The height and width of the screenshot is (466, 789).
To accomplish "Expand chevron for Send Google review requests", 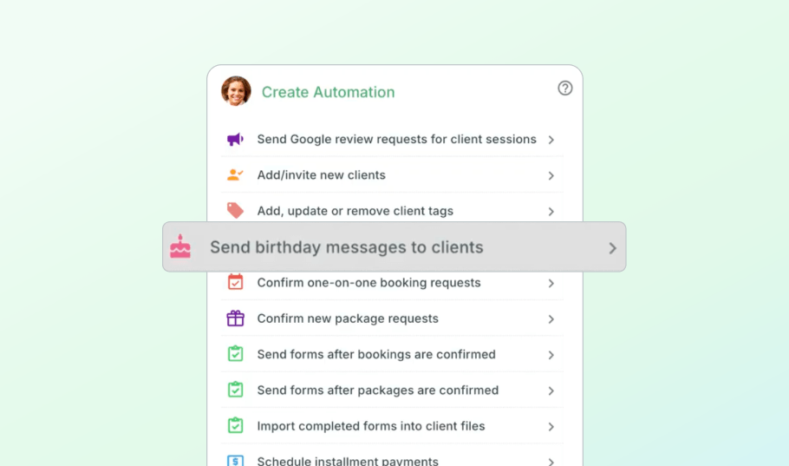I will (x=551, y=140).
